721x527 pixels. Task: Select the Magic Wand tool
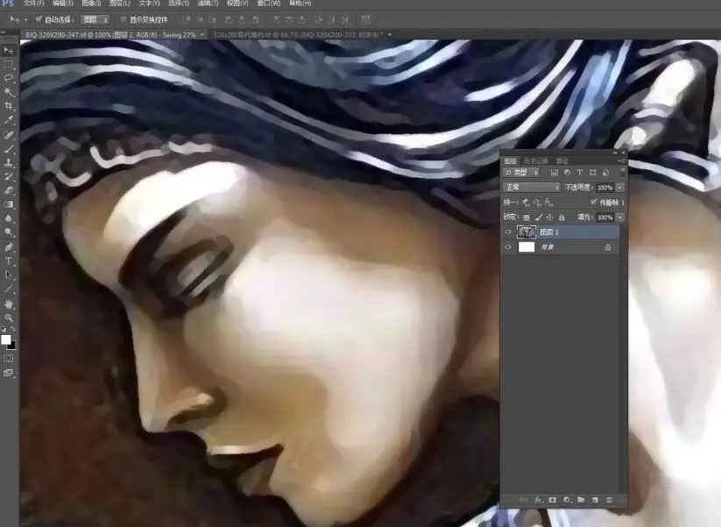[9, 93]
